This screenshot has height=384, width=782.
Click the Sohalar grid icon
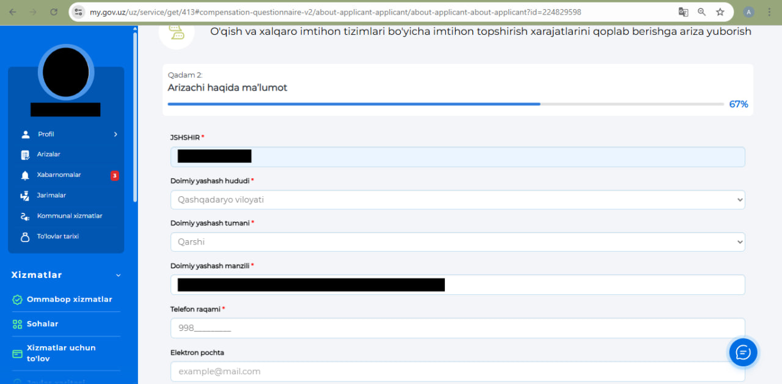[x=17, y=324]
